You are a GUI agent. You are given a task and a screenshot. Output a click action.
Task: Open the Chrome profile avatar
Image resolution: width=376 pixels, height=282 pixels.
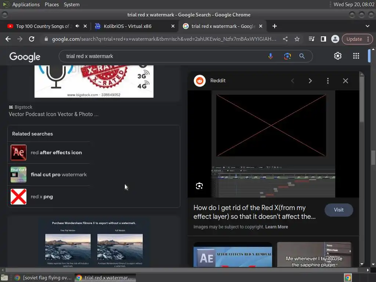tap(335, 39)
